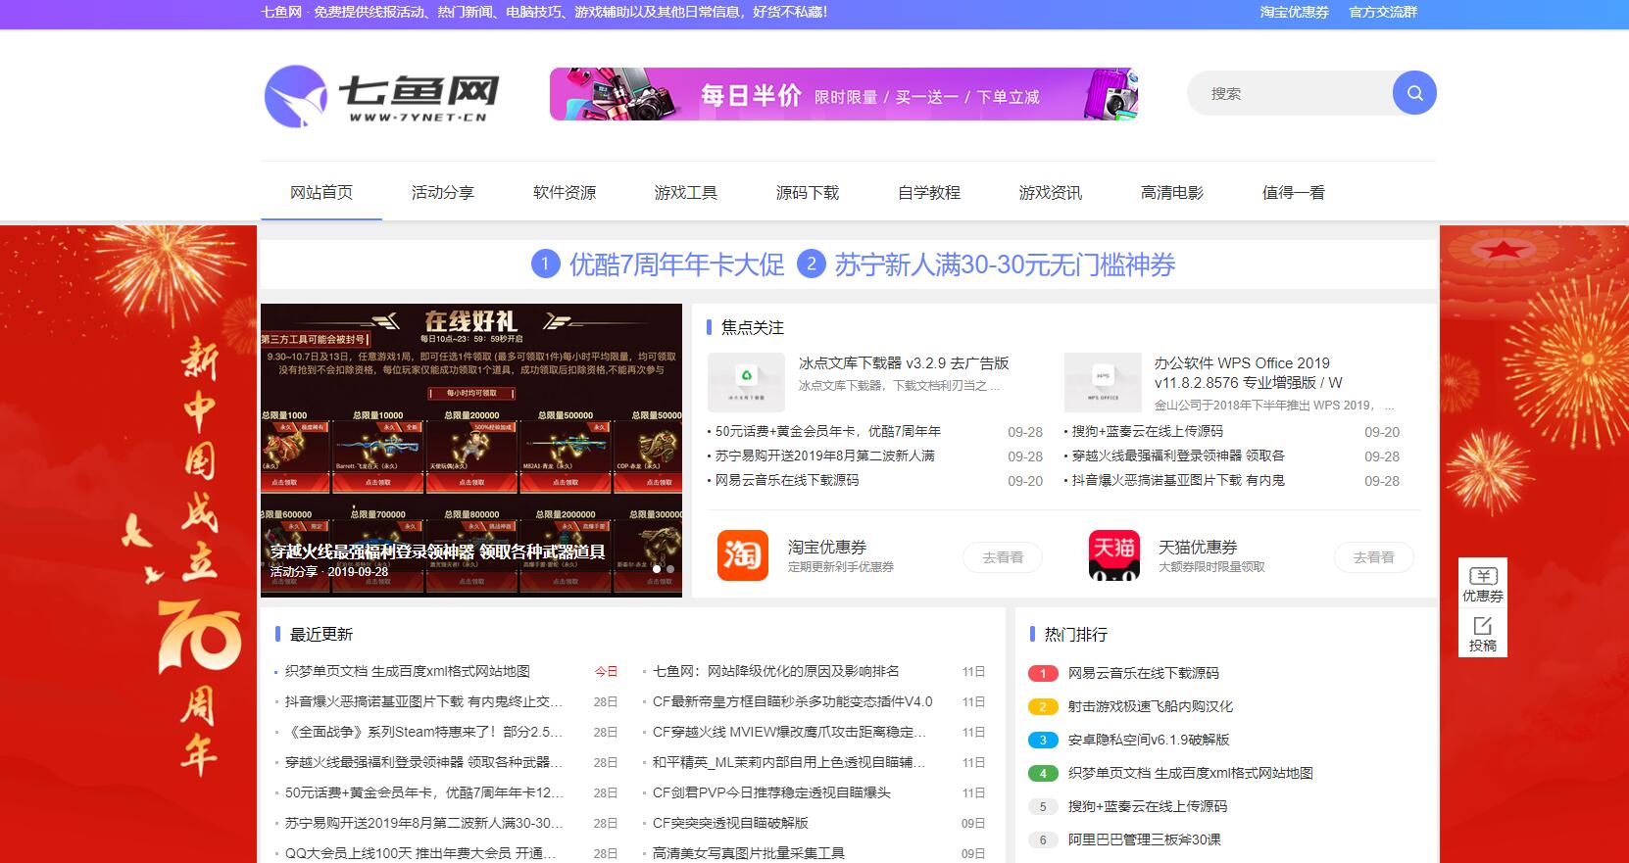Open 50元话费+黄金会员年卡 focus list item

click(x=827, y=431)
